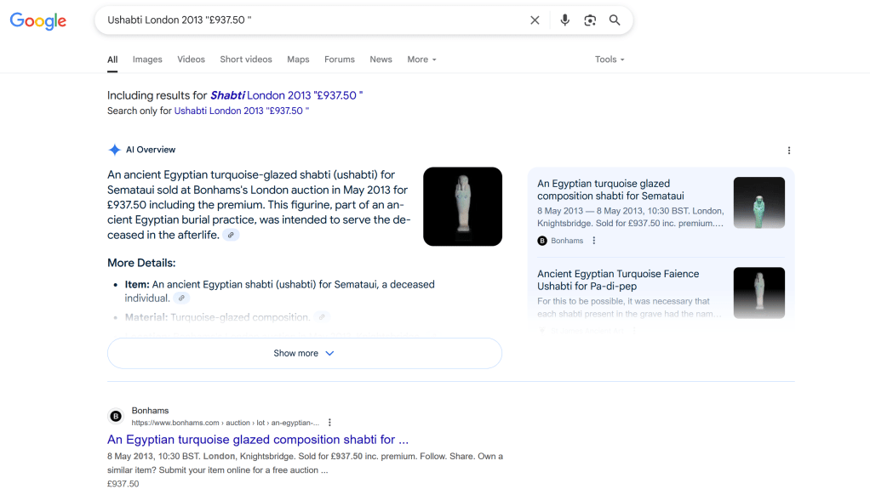
Task: Open Google Lens image search icon
Action: [x=590, y=20]
